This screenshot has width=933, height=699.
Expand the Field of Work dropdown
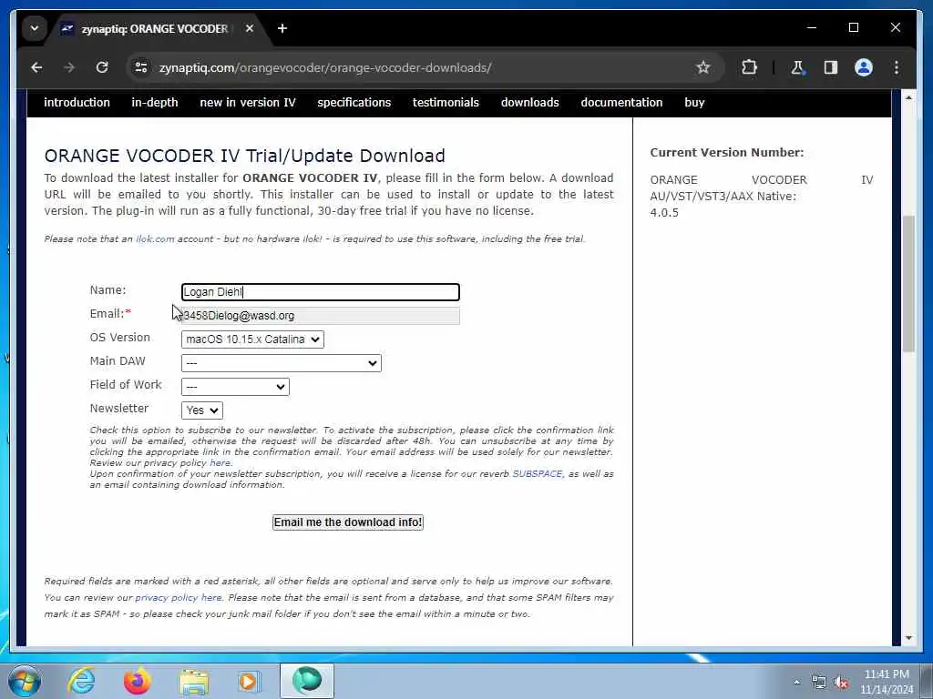point(235,386)
